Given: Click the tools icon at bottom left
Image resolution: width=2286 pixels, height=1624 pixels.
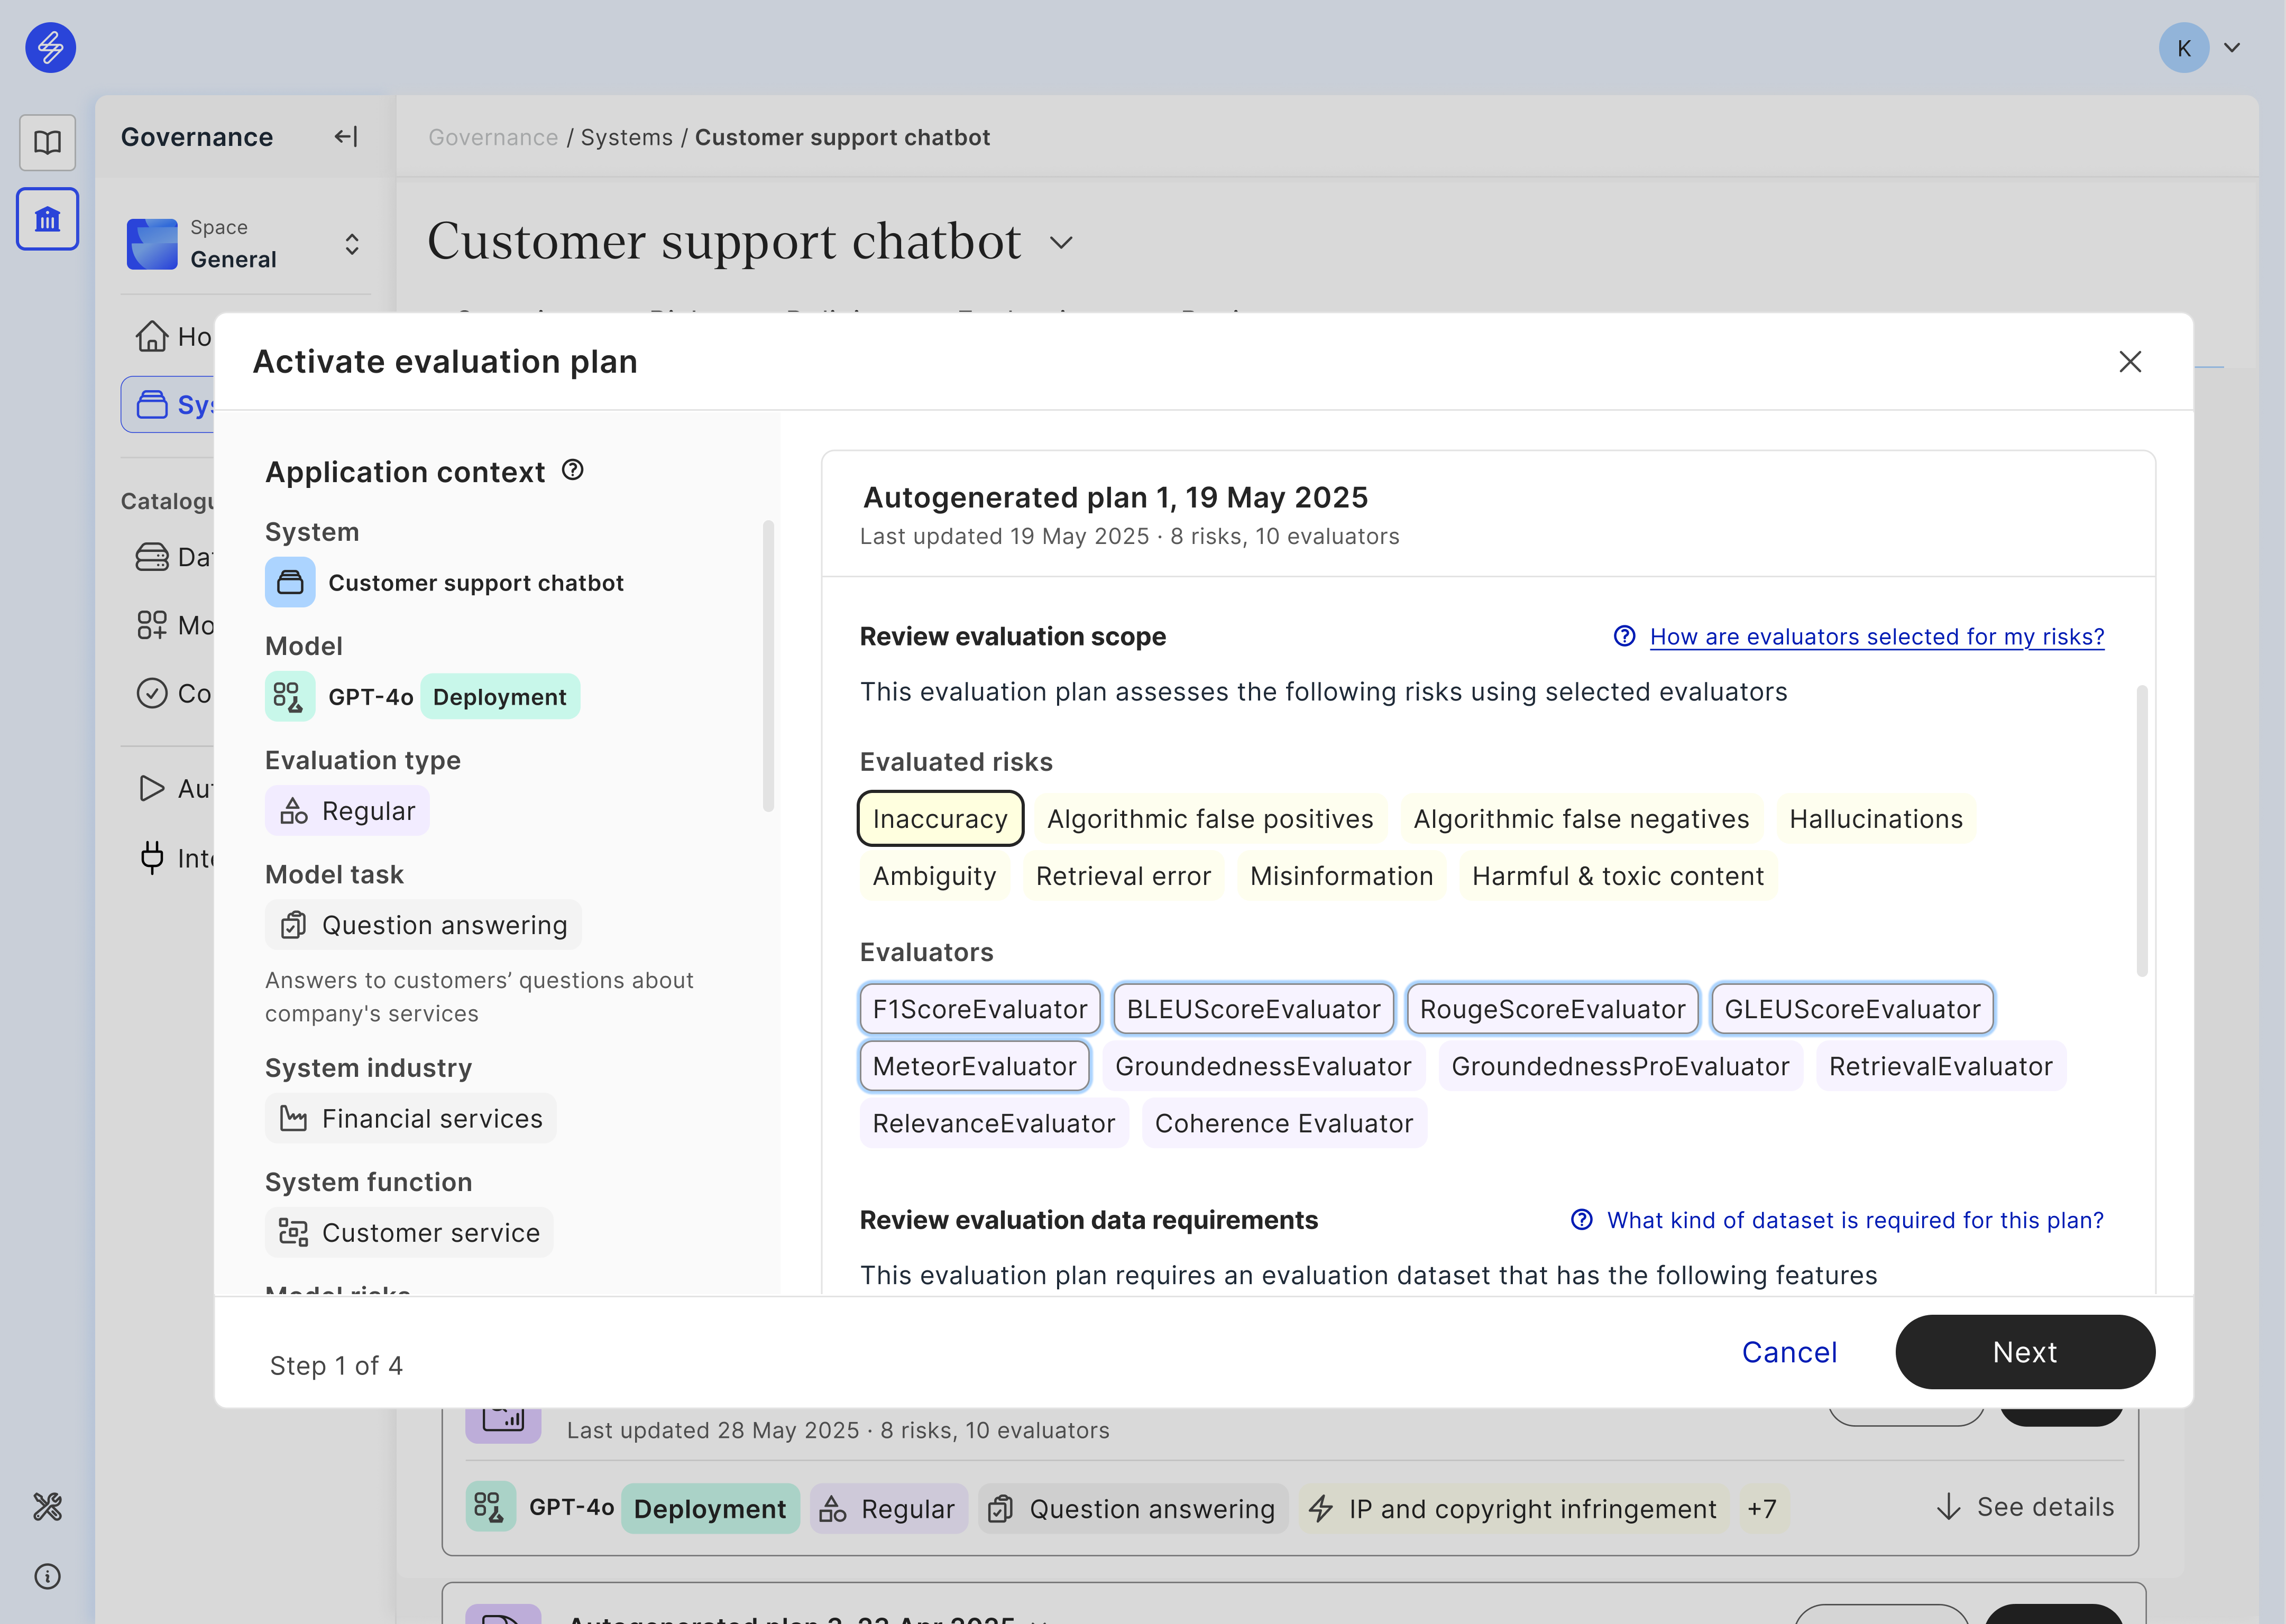Looking at the screenshot, I should [47, 1506].
